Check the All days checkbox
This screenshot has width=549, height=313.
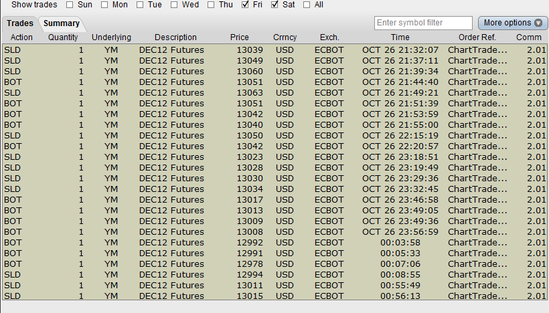point(307,5)
